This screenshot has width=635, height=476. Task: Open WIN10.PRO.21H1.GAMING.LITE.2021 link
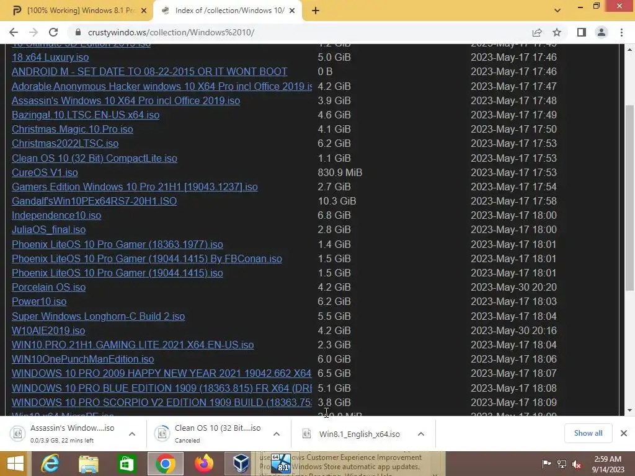(x=133, y=345)
